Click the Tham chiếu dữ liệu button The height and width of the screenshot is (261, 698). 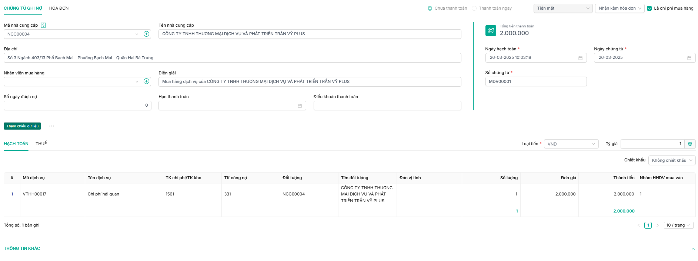(x=22, y=126)
